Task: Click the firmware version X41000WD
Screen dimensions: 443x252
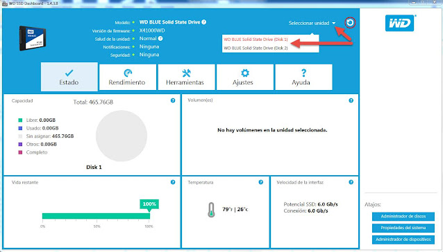Action: [152, 30]
